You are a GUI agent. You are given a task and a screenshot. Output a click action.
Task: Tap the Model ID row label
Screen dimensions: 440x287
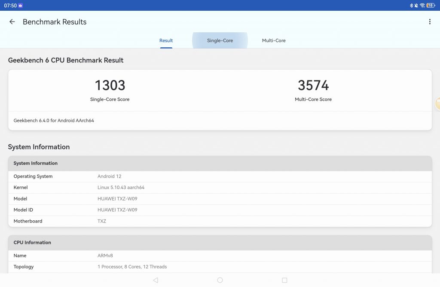(23, 210)
